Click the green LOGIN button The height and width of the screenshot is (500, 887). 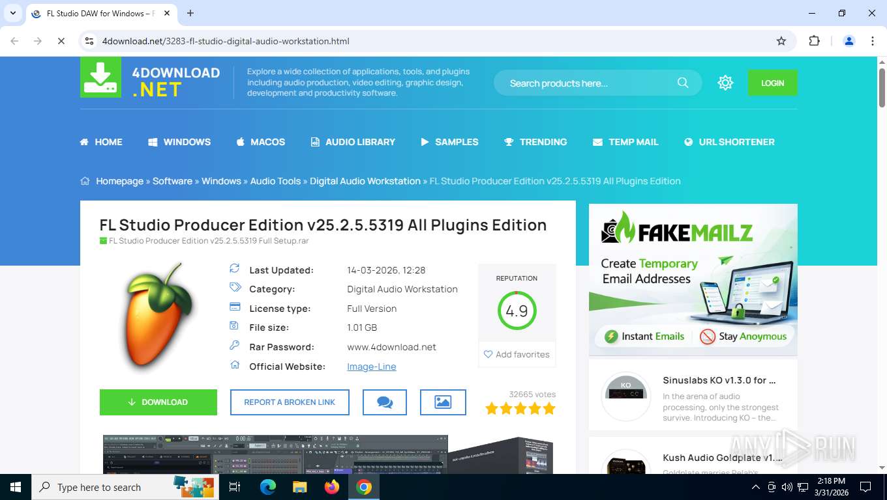click(x=772, y=83)
